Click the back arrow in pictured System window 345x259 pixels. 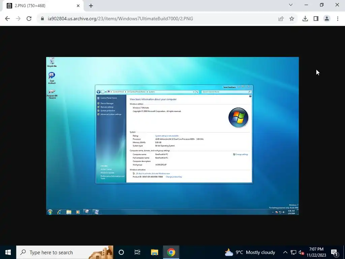pyautogui.click(x=98, y=92)
